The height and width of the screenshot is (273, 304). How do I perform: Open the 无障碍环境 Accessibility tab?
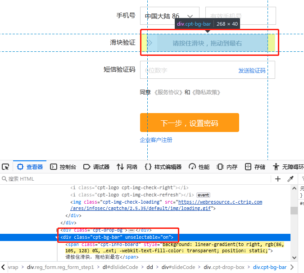click(288, 167)
